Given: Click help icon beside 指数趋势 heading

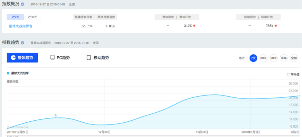Looking at the screenshot, I should pyautogui.click(x=23, y=43).
